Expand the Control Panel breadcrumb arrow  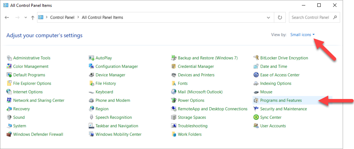(x=78, y=17)
